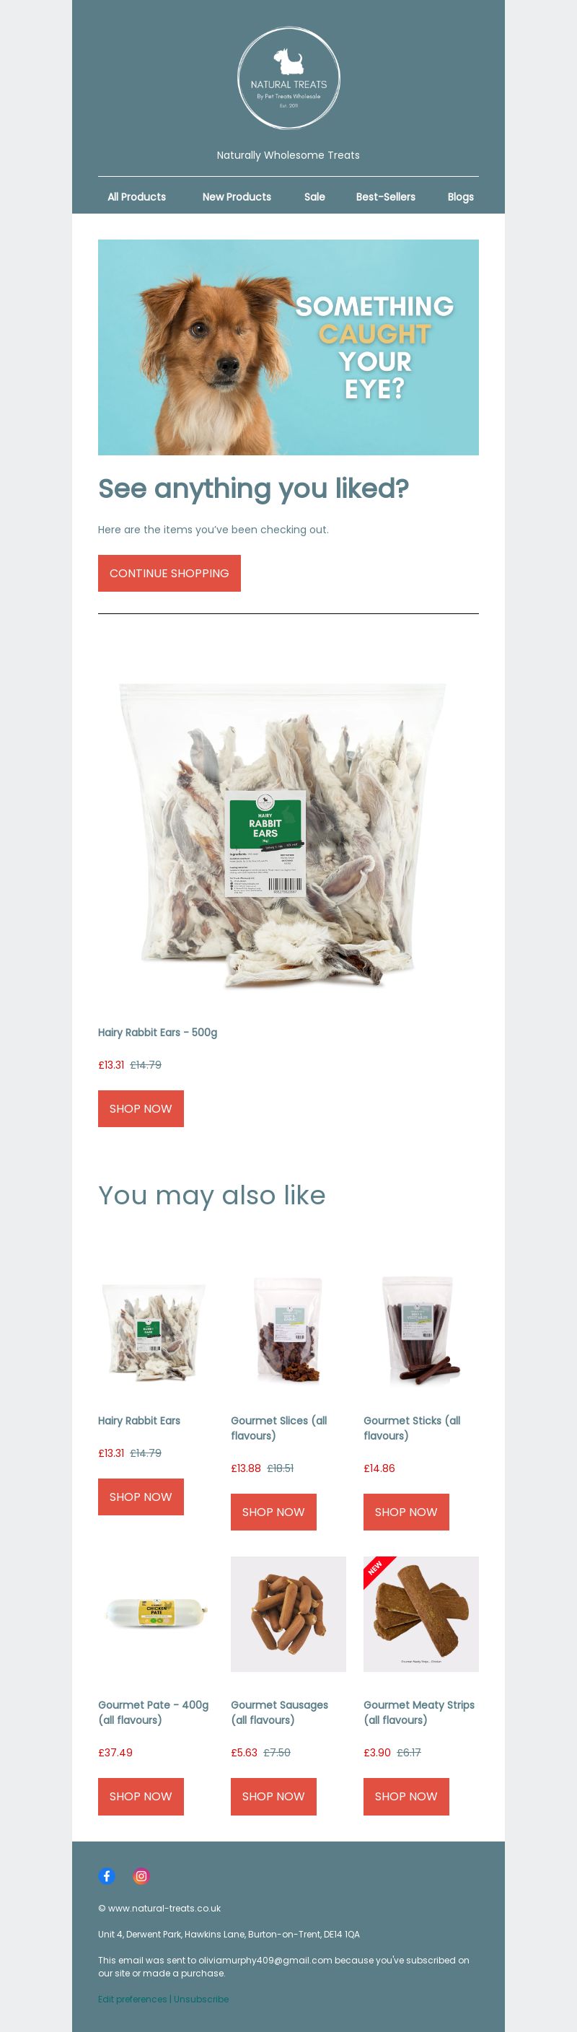
Task: Click Shop Now for Gourmet Sausages
Action: pyautogui.click(x=273, y=1796)
